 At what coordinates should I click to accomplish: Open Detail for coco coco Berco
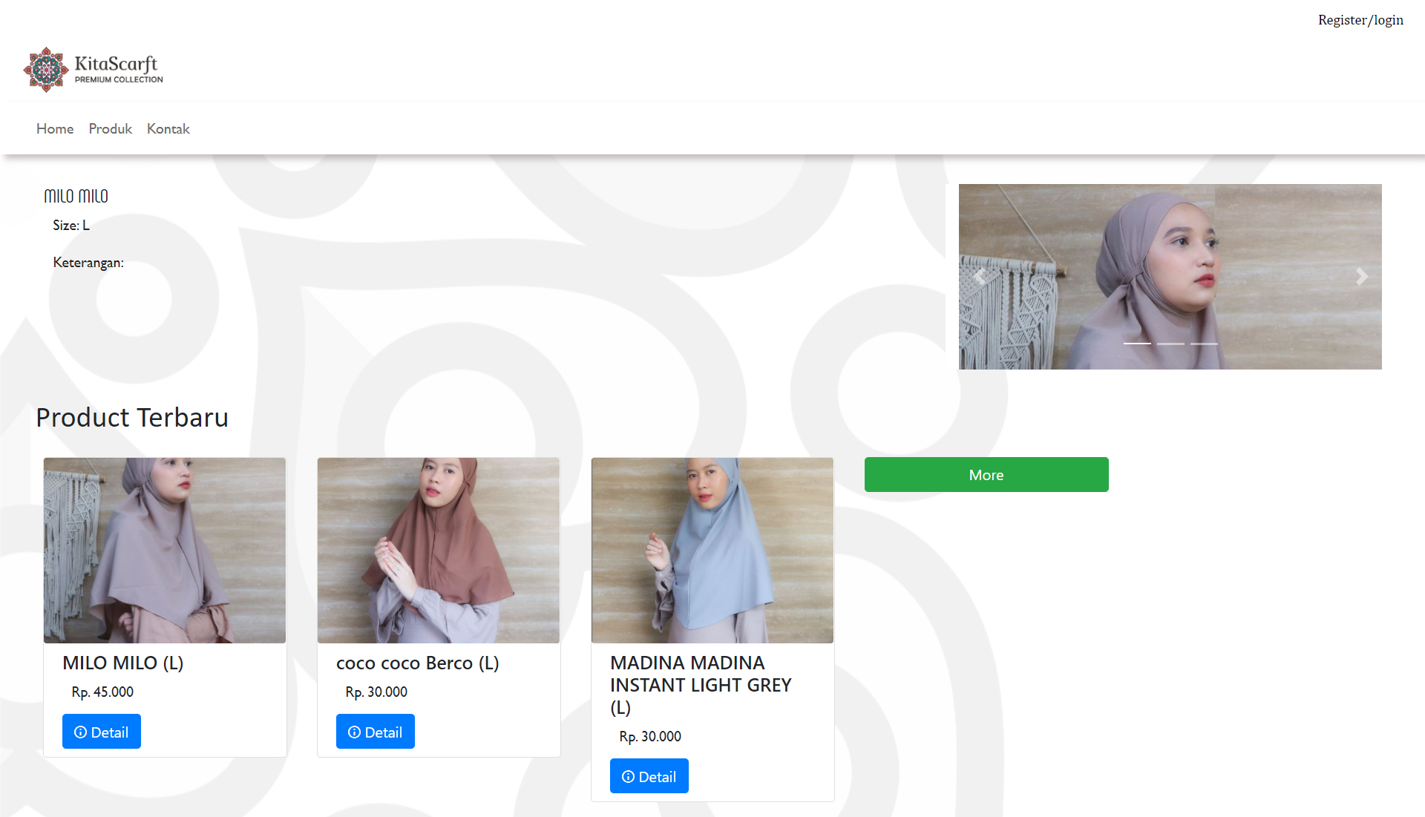click(x=375, y=732)
